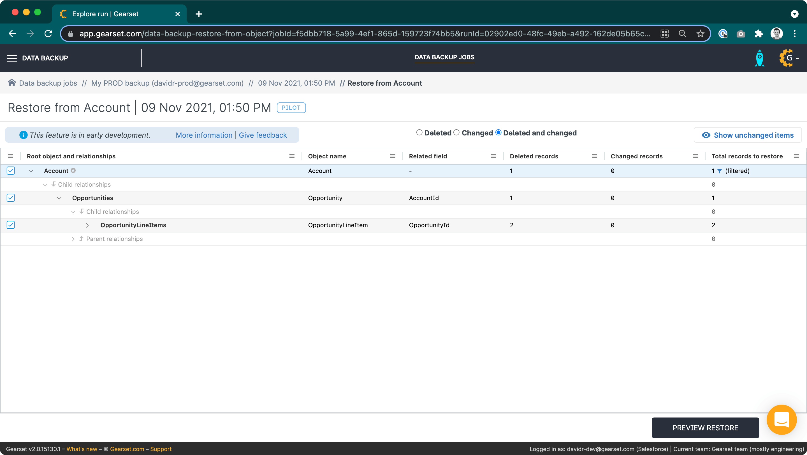The height and width of the screenshot is (455, 807).
Task: Toggle Show unchanged items
Action: (x=748, y=135)
